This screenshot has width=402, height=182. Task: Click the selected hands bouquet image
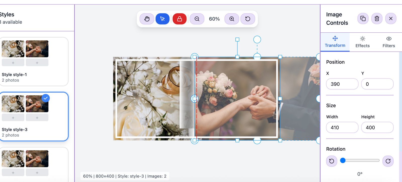[237, 99]
